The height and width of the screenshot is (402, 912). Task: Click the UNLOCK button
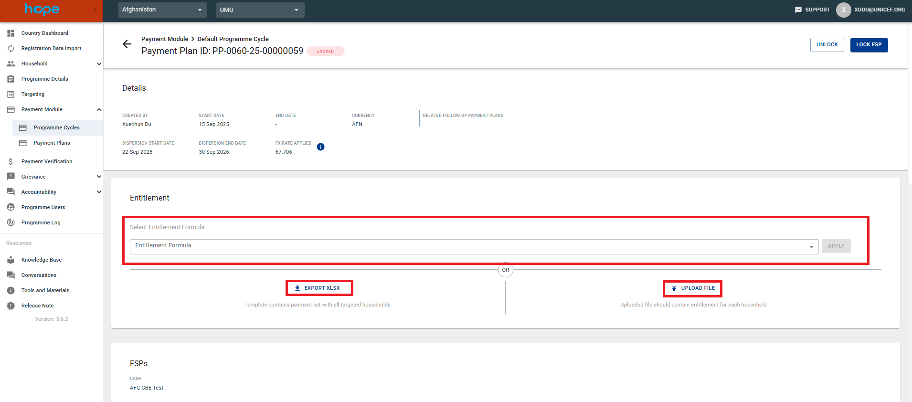tap(827, 45)
